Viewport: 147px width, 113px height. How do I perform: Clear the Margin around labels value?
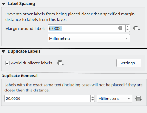point(120,28)
